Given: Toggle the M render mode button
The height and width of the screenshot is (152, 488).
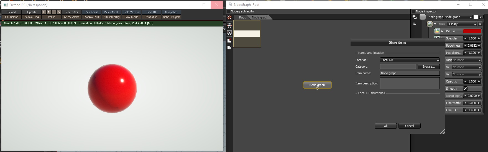Looking at the screenshot, I should coord(49,12).
